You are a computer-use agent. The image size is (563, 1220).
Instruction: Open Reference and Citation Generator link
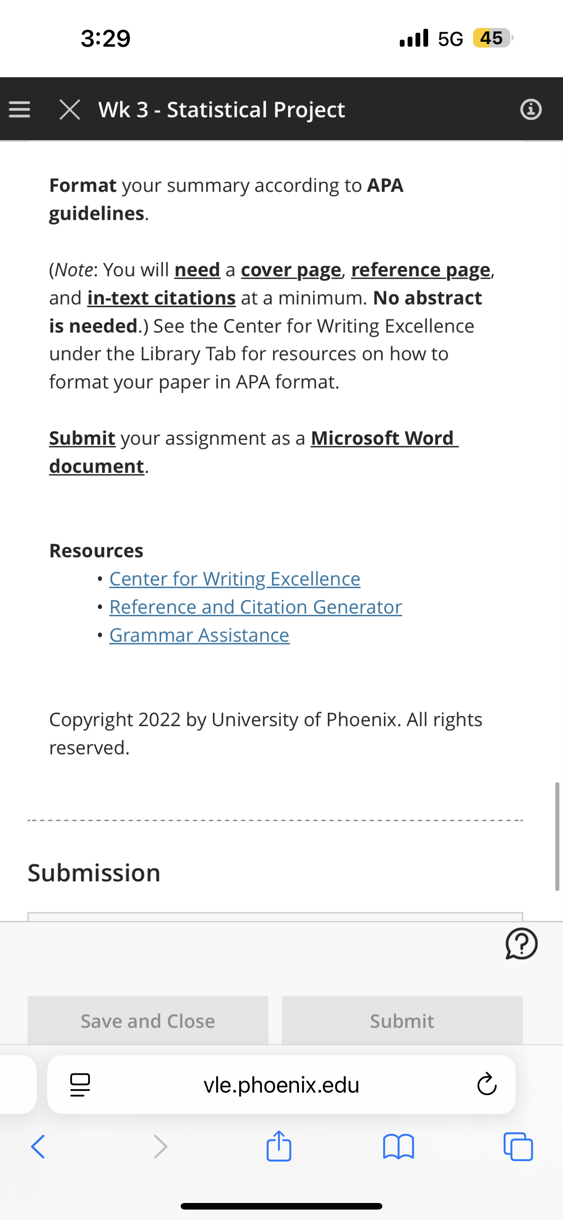pos(255,607)
